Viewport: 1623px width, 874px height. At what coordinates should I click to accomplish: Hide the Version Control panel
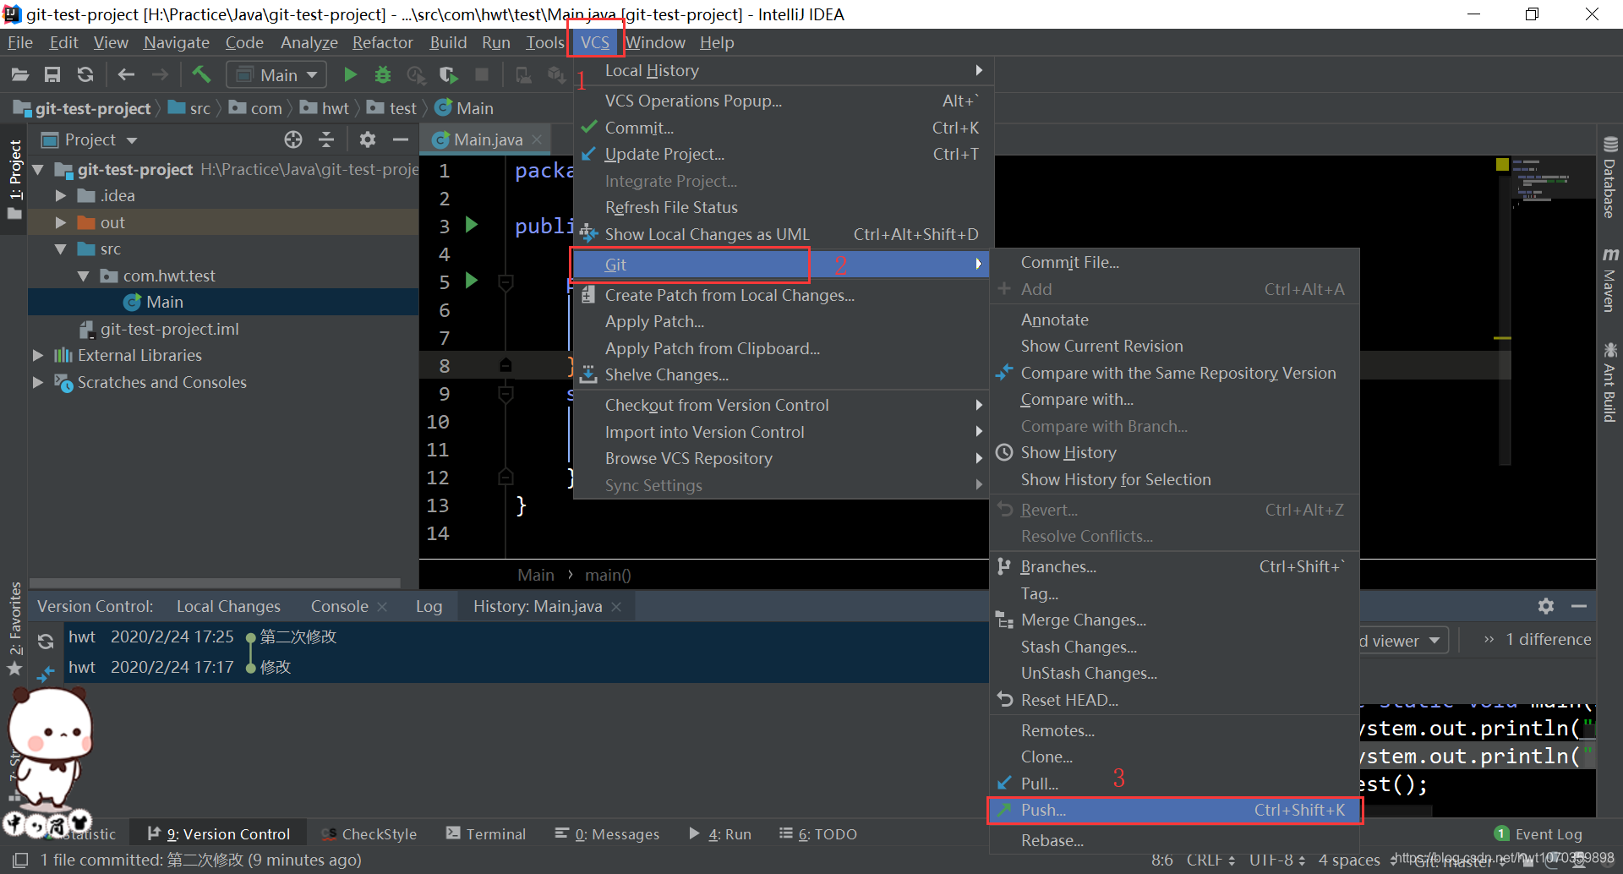coord(1579,606)
